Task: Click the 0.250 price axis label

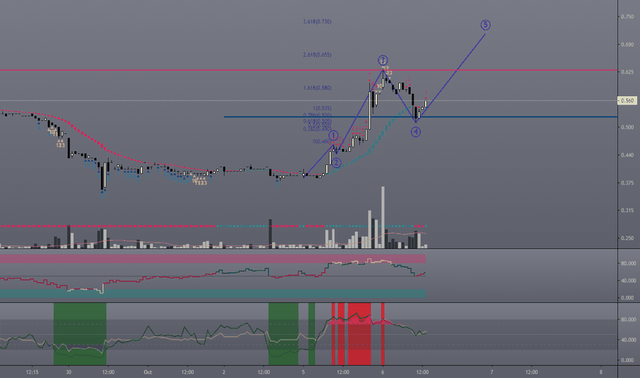Action: tap(628, 238)
